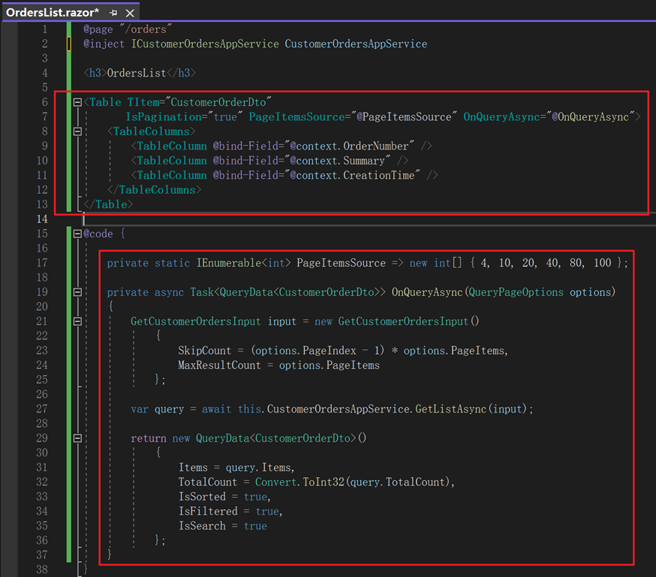Image resolution: width=656 pixels, height=577 pixels.
Task: Click the closing /TableColumns tag
Action: tap(155, 190)
